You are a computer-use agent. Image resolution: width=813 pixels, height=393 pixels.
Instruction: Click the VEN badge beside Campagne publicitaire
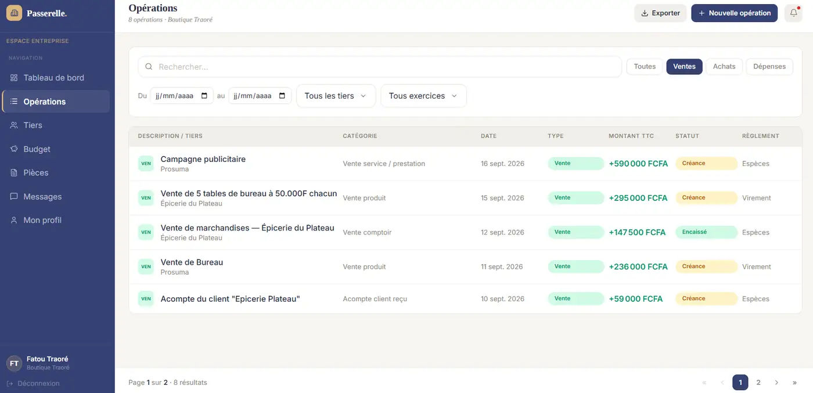tap(146, 164)
